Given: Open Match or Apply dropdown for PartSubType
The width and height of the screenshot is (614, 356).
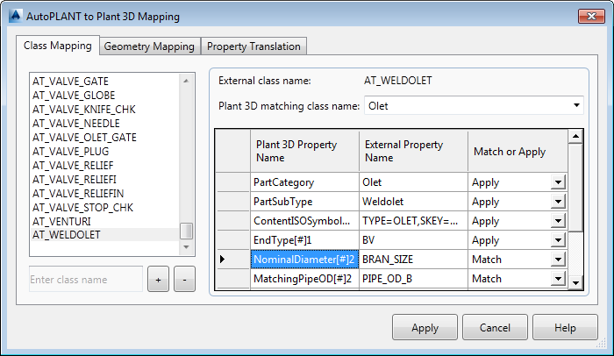Looking at the screenshot, I should pos(558,202).
